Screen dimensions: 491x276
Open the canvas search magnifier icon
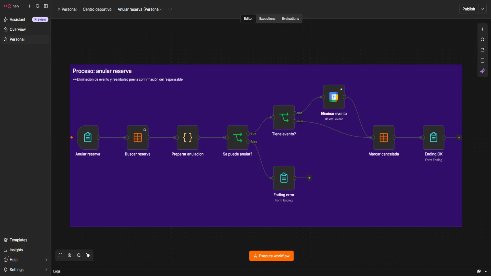coord(482,40)
